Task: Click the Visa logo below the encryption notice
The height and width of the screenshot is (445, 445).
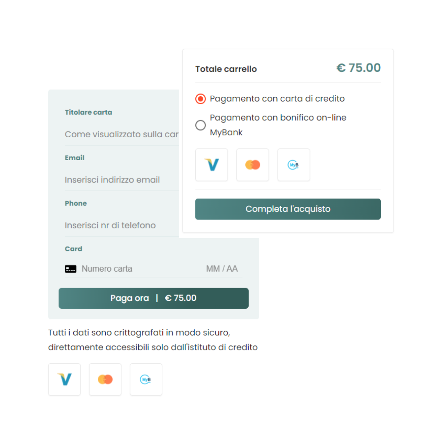Action: tap(64, 379)
